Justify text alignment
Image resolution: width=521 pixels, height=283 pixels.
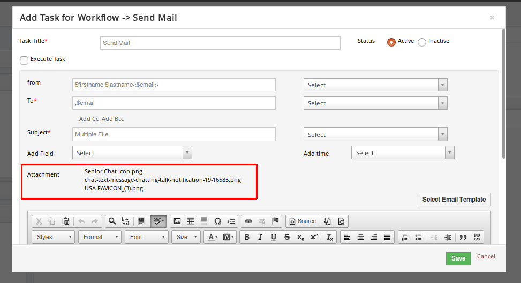[388, 237]
